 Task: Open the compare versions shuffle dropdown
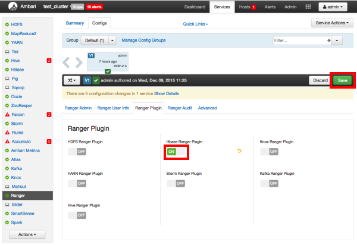[72, 80]
